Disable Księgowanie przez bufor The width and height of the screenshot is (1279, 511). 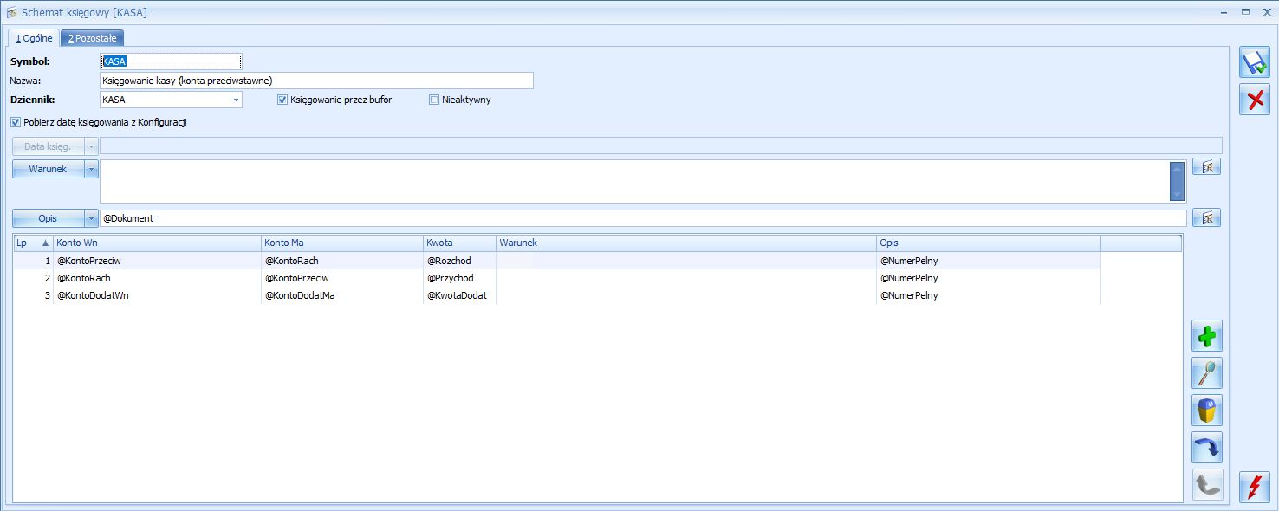282,100
